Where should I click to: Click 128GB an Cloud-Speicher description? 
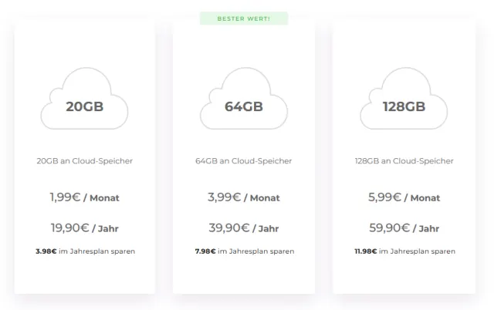point(404,161)
